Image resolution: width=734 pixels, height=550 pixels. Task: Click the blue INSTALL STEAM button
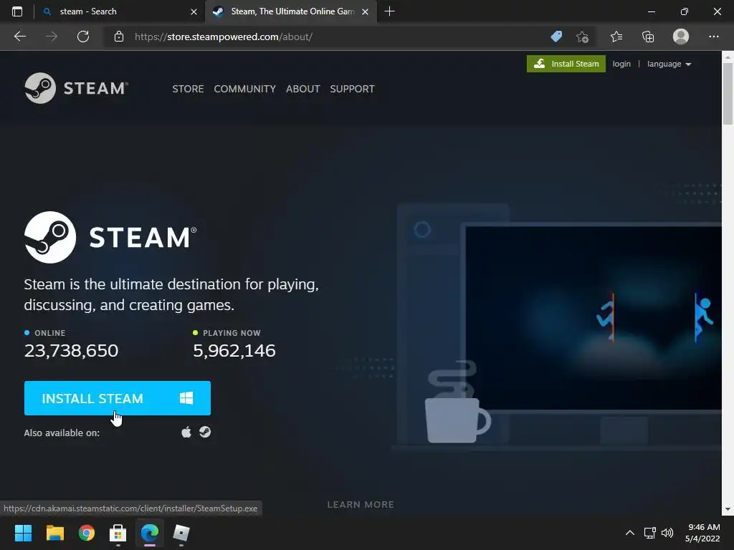coord(118,398)
